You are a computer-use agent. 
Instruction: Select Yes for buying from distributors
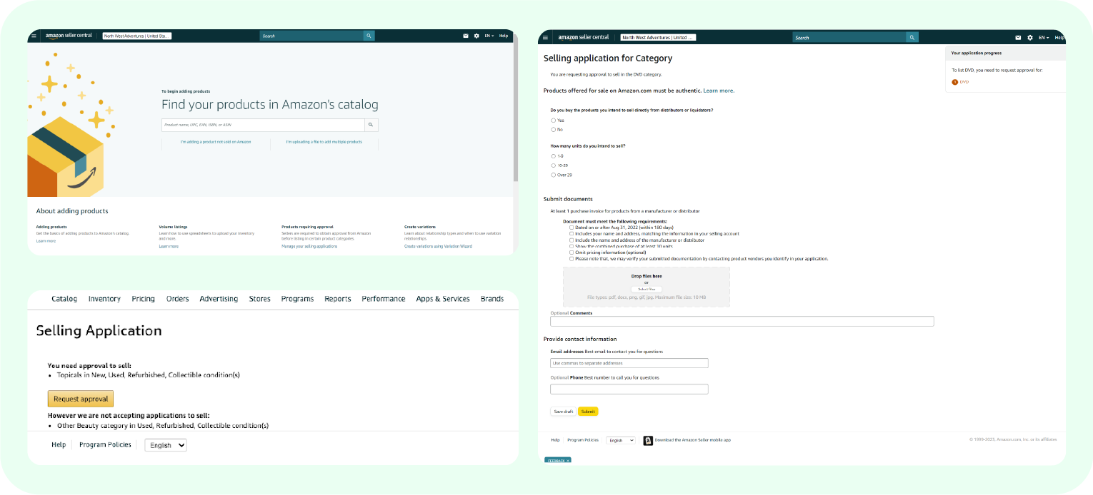tap(553, 121)
